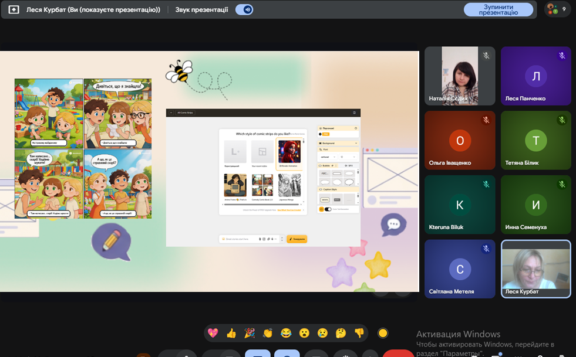This screenshot has width=576, height=357.
Task: React with the thumbs up emoji
Action: (x=231, y=333)
